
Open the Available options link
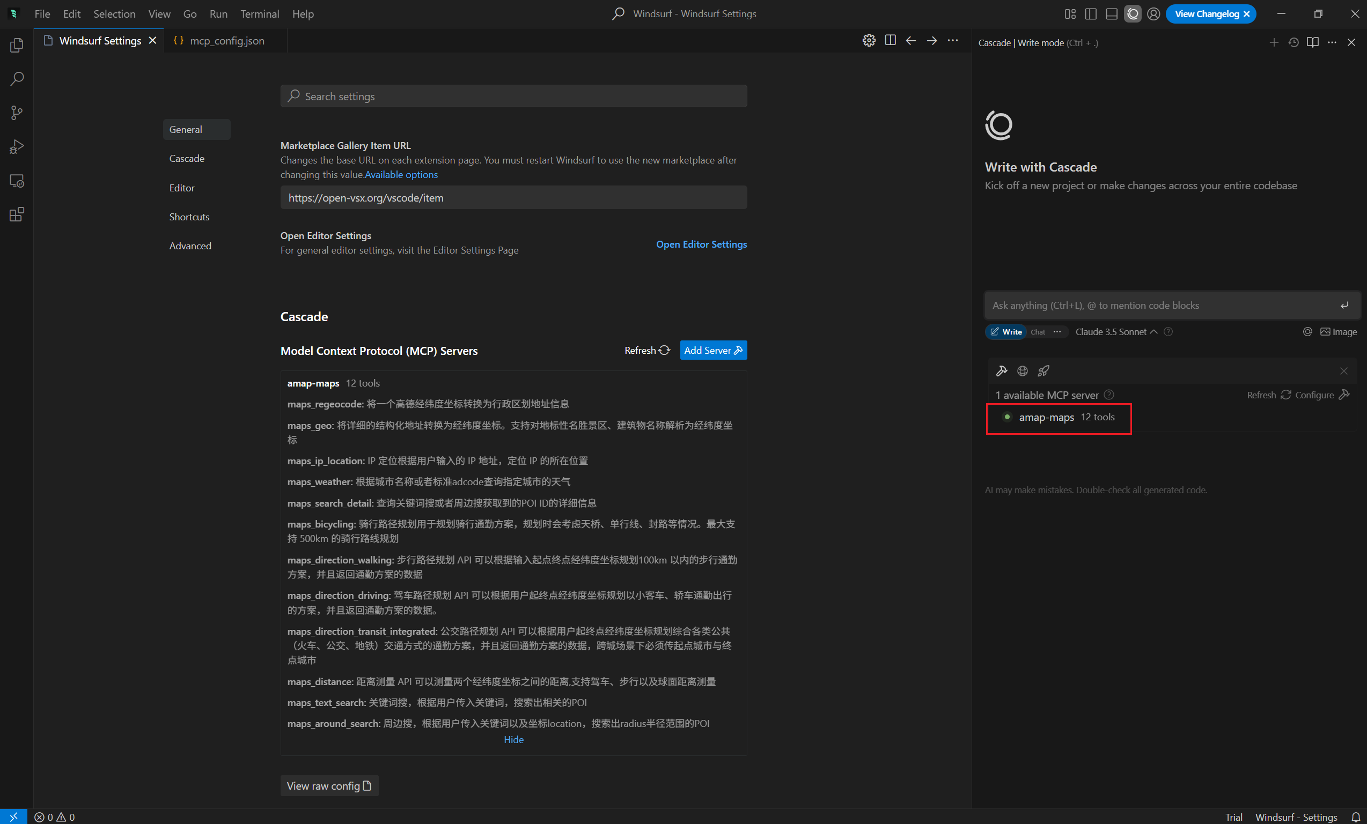point(401,175)
